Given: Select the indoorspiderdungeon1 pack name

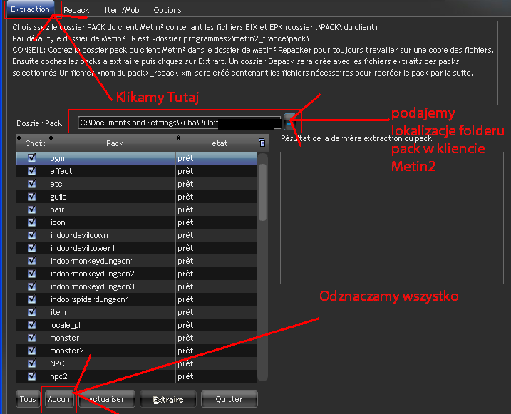Looking at the screenshot, I should (90, 299).
